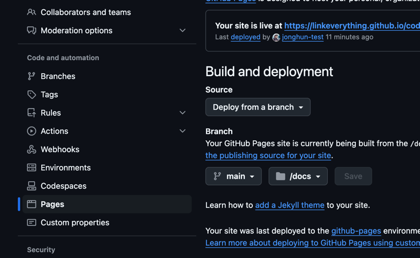This screenshot has height=258, width=420.
Task: Open the live site URL link
Action: [351, 25]
